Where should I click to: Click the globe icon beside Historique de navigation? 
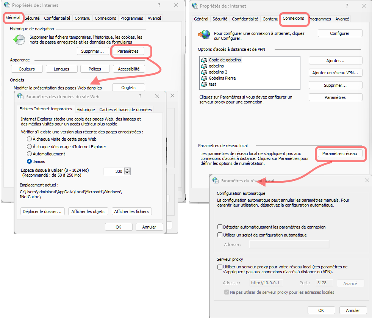[19, 39]
